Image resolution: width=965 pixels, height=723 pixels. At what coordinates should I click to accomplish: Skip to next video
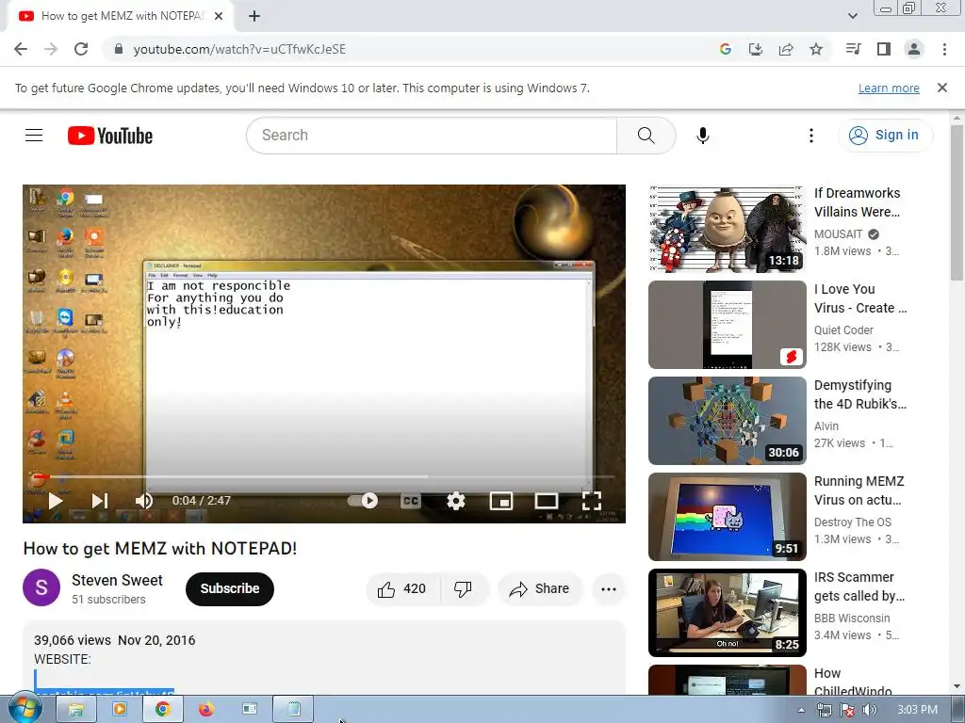pyautogui.click(x=100, y=501)
